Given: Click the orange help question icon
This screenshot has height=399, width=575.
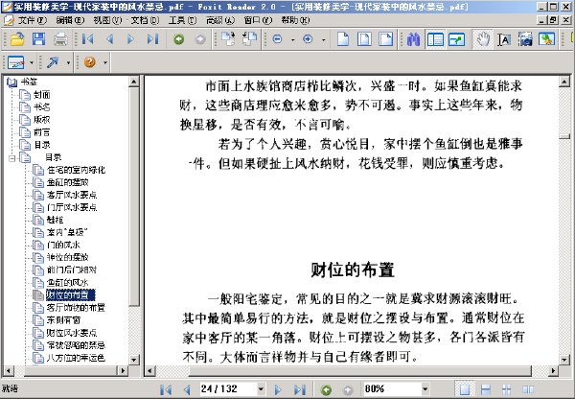Looking at the screenshot, I should click(90, 62).
